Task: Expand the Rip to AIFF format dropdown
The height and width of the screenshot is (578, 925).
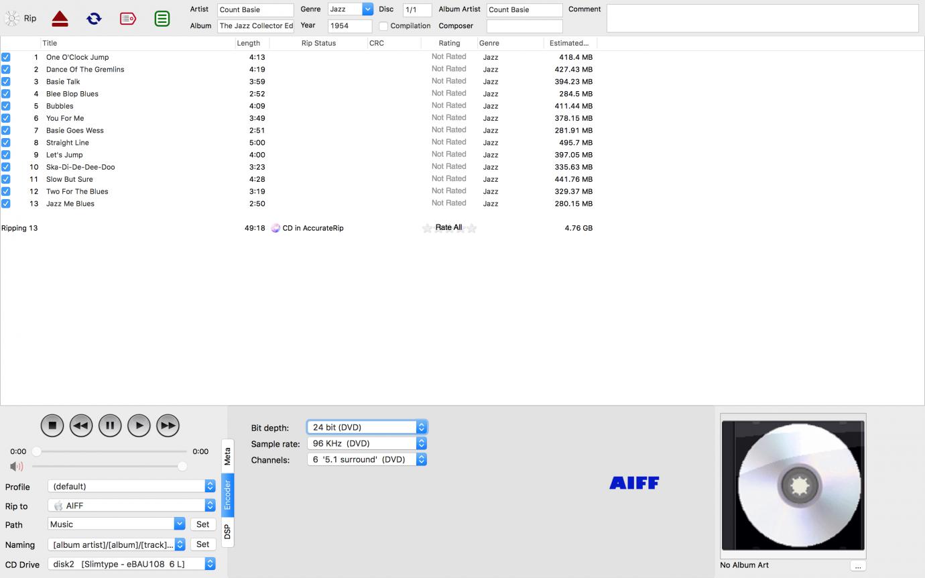Action: coord(131,506)
